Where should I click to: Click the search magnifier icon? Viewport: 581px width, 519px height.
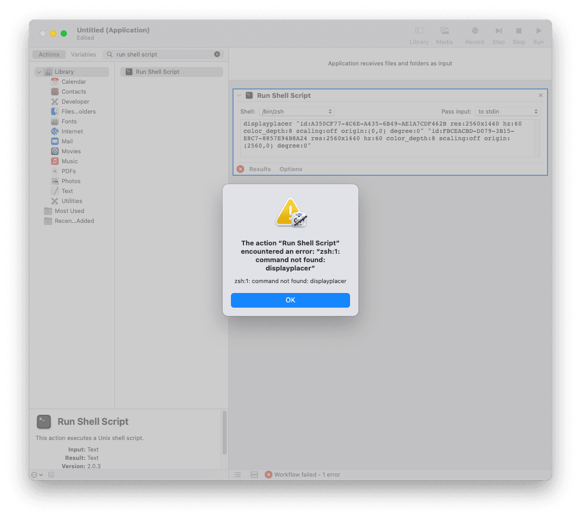click(x=110, y=54)
